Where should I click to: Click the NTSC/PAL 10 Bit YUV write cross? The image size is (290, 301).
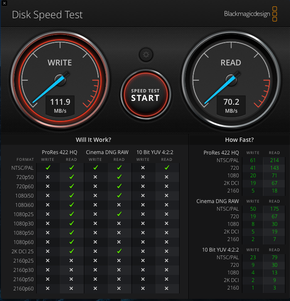pos(143,168)
